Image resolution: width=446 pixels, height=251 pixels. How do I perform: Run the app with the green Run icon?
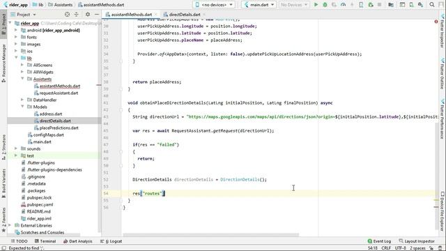tap(316, 5)
